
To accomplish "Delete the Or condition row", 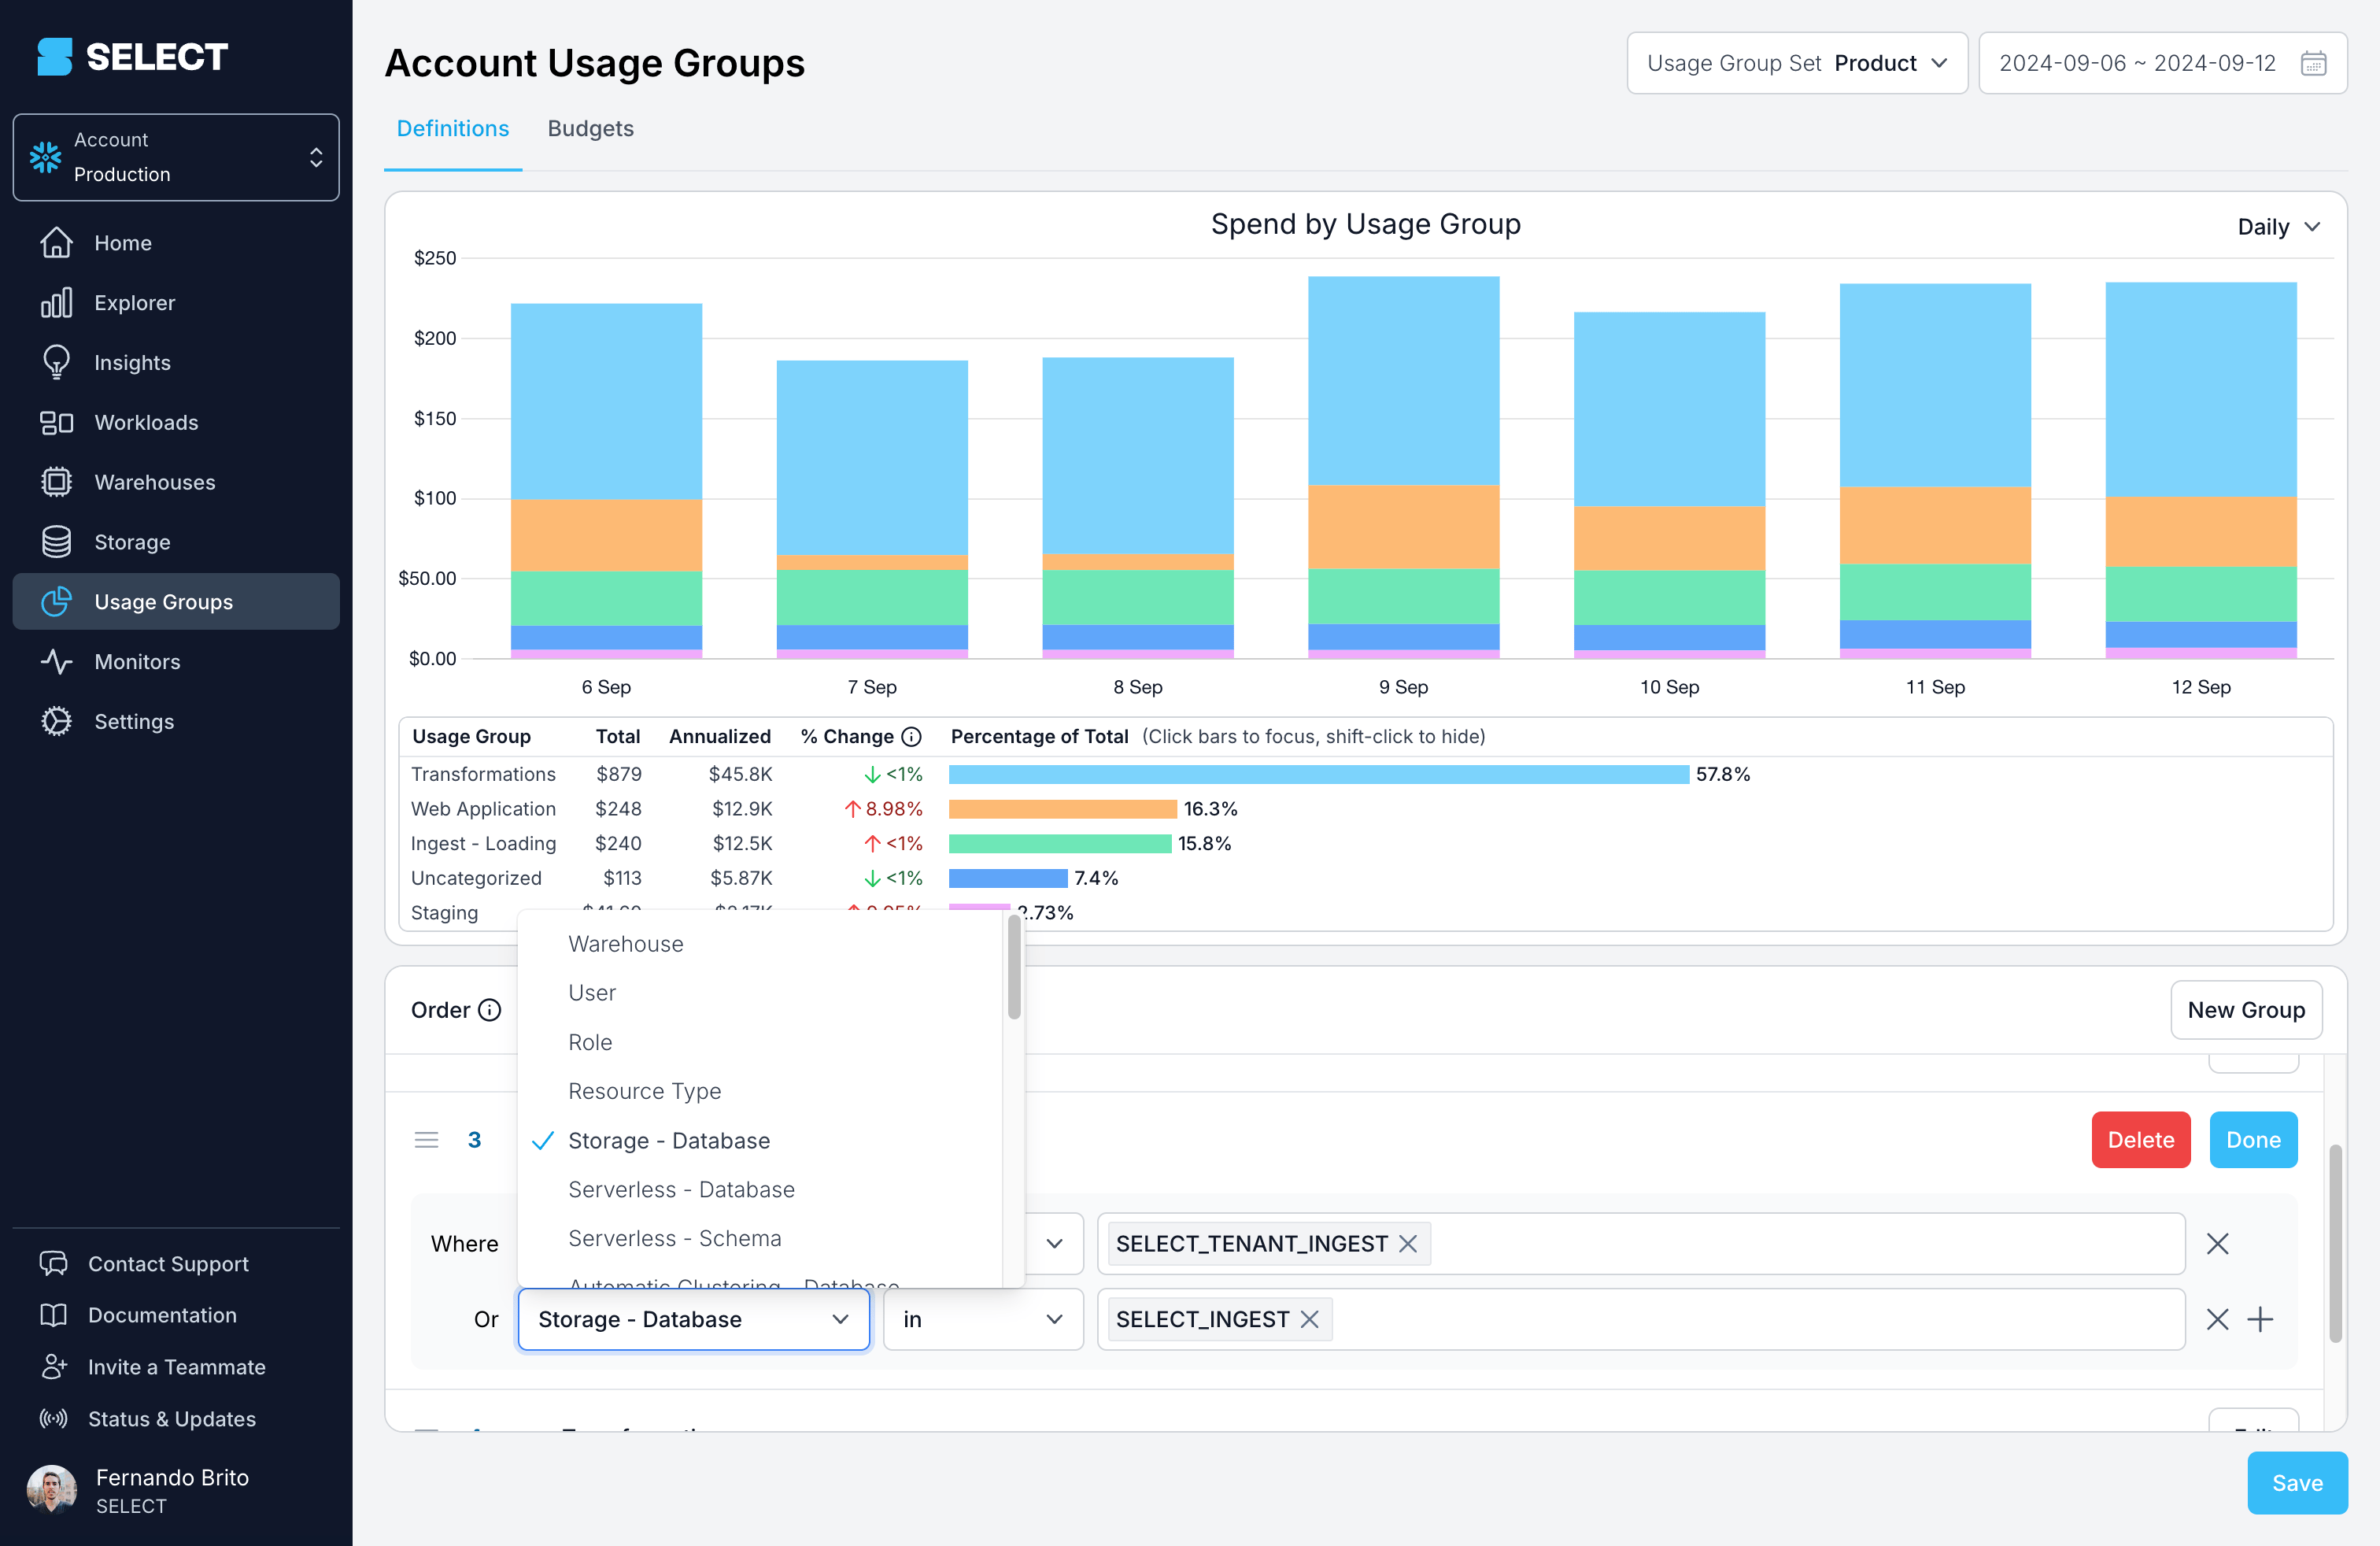I will 2217,1319.
